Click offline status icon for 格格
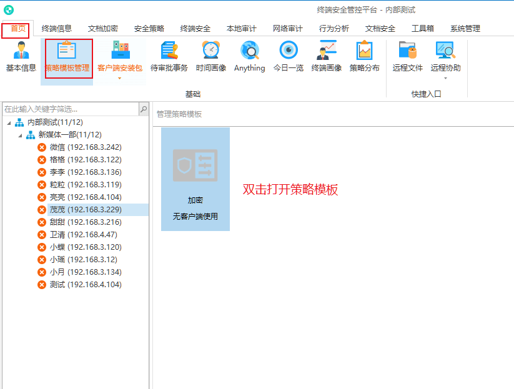Screen dimensions: 514x389 pyautogui.click(x=42, y=160)
